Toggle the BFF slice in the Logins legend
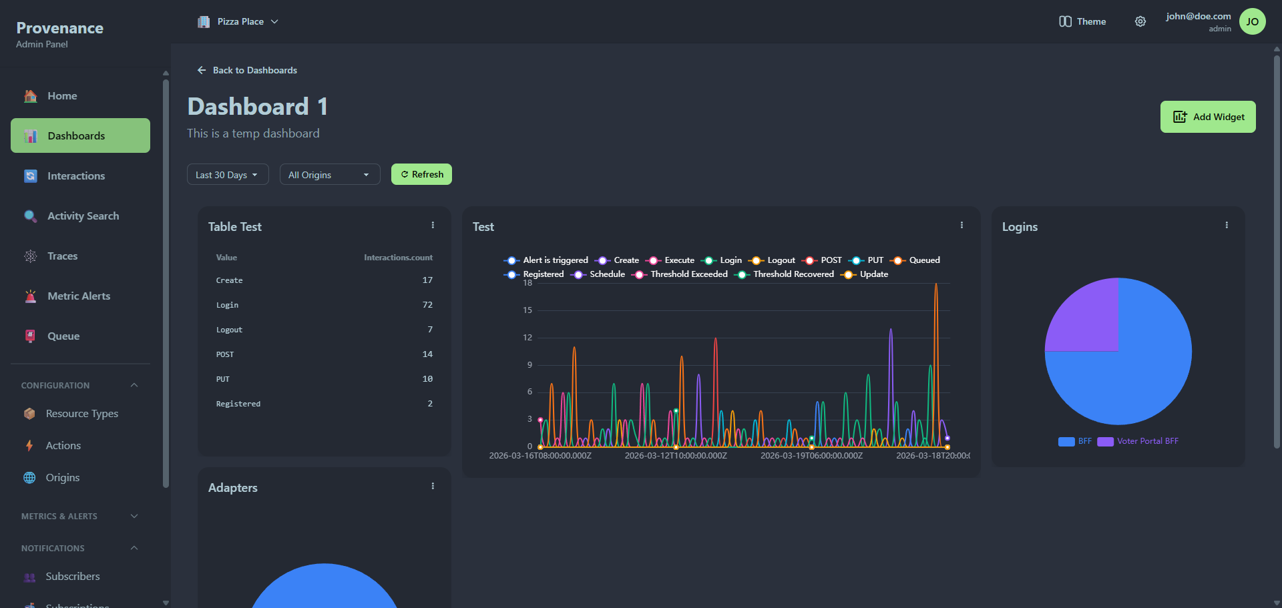The image size is (1282, 608). (x=1074, y=441)
